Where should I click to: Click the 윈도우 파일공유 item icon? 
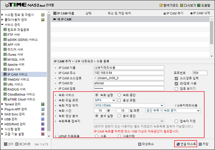coord(5,29)
